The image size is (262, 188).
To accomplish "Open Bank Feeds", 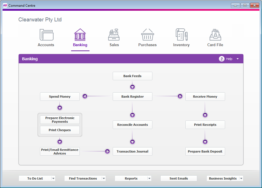I will [132, 76].
